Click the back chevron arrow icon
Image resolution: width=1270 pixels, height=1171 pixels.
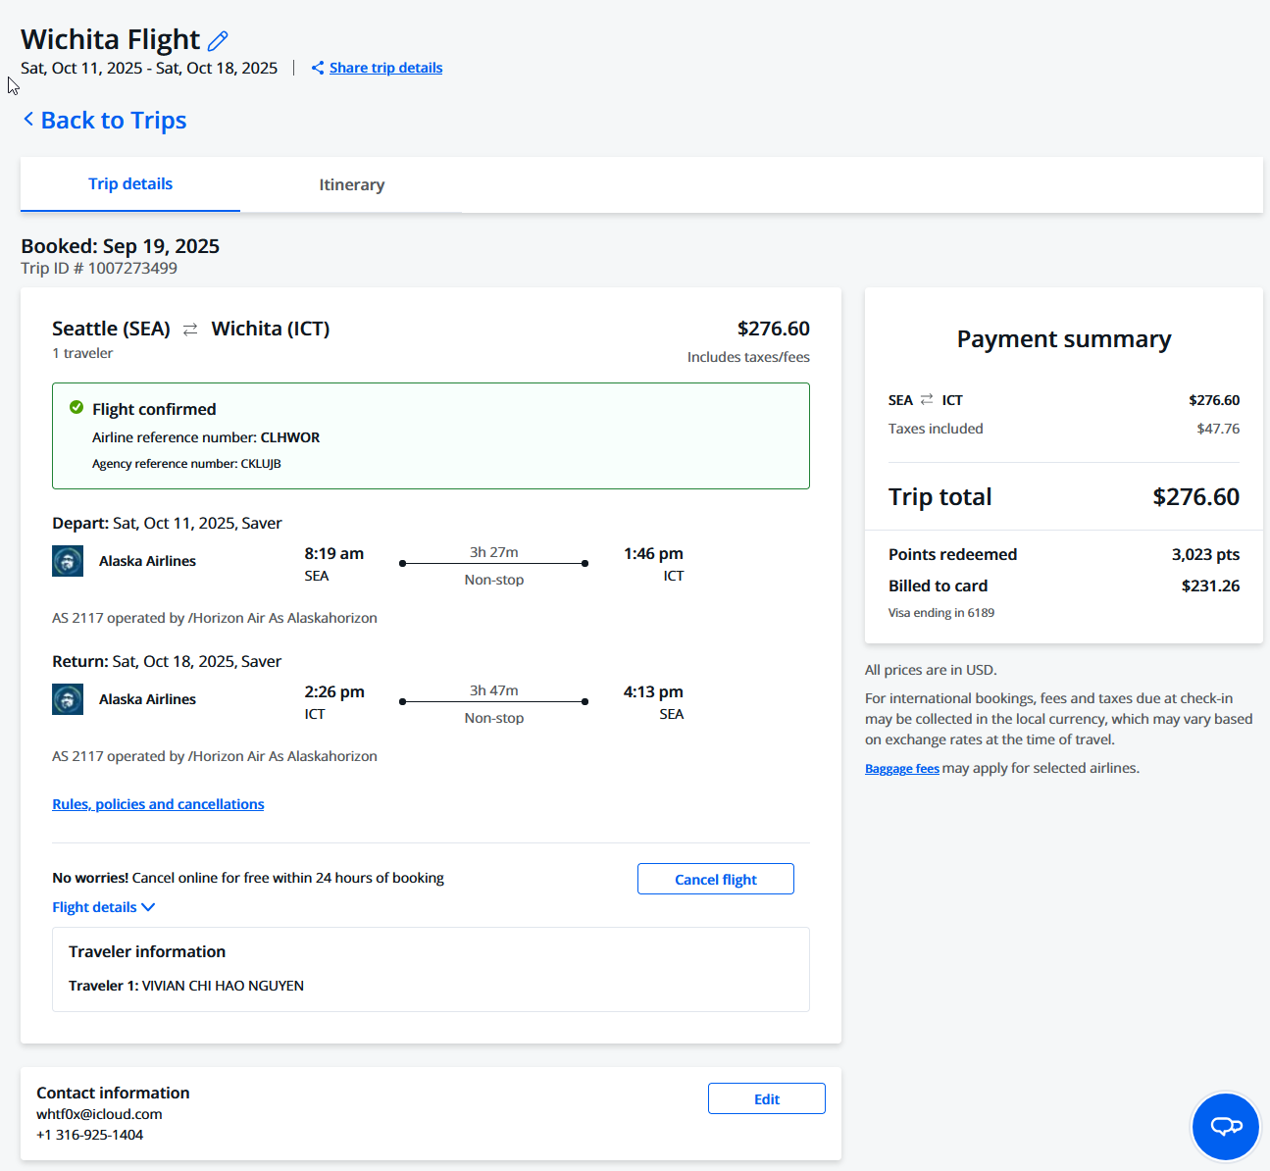[x=28, y=120]
